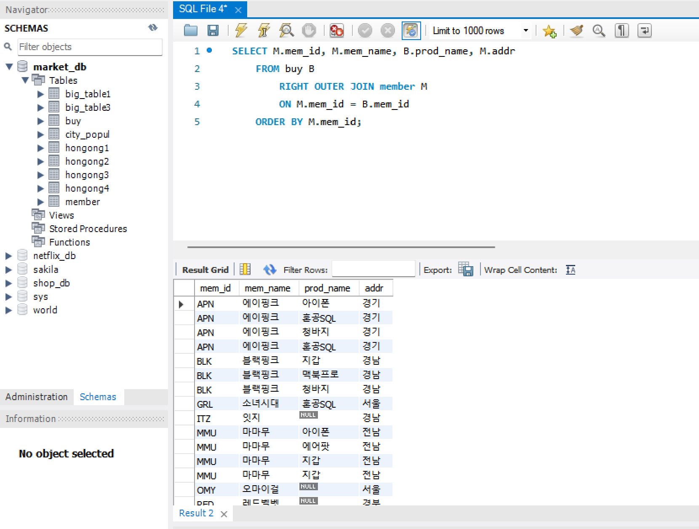
Task: Save the current SQL script
Action: 213,30
